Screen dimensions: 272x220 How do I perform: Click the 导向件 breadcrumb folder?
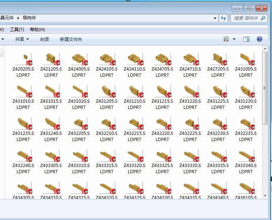(29, 18)
